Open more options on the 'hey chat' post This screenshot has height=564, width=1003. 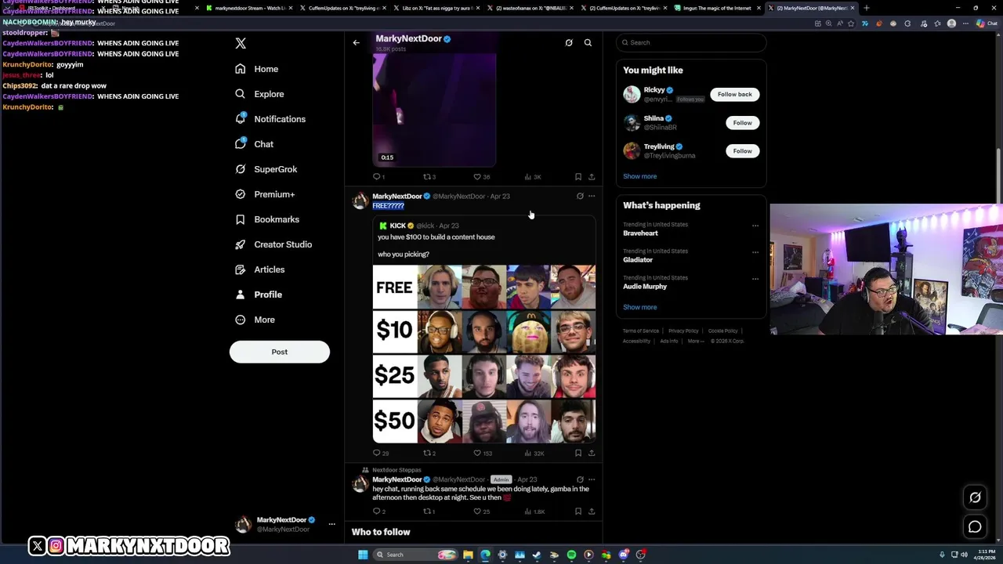[x=592, y=479]
